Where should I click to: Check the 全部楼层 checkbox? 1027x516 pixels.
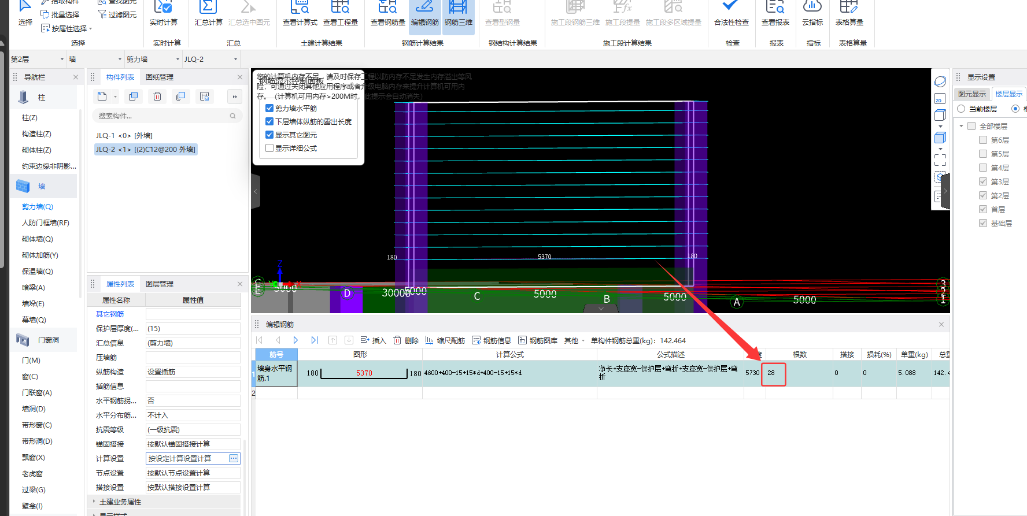(971, 126)
